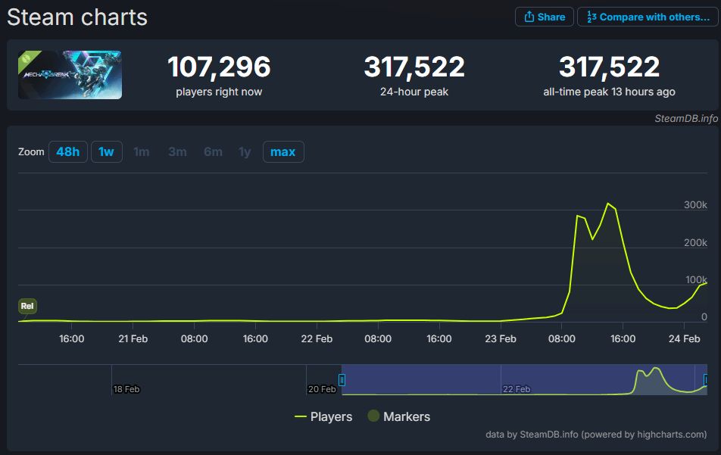Click the 300k y-axis label

[695, 205]
